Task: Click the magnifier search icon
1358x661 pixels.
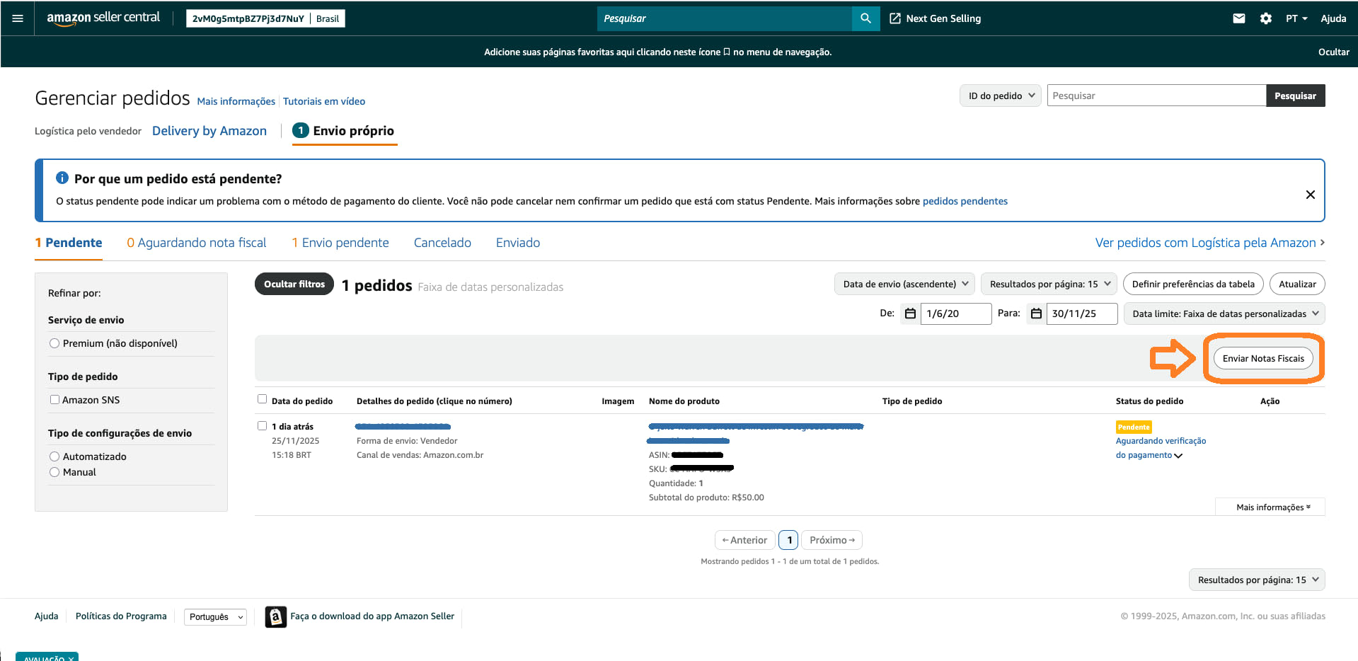Action: pos(865,18)
